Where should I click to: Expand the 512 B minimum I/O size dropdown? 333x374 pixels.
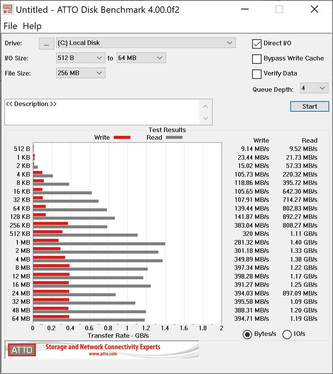[81, 58]
